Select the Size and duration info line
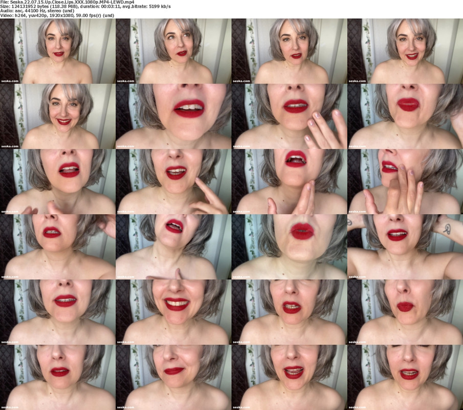The width and height of the screenshot is (463, 410). 85,6
